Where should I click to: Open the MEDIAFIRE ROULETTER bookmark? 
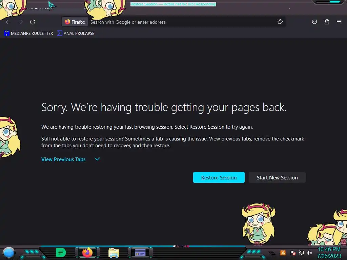point(28,34)
